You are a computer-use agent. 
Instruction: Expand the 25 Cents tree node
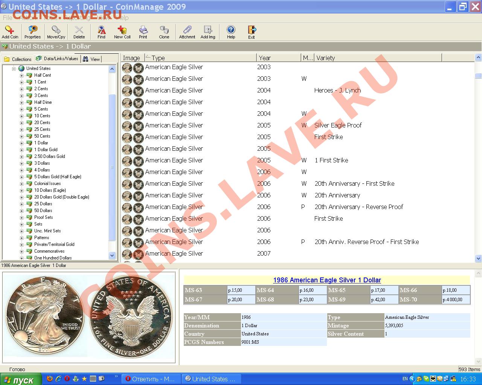click(21, 129)
